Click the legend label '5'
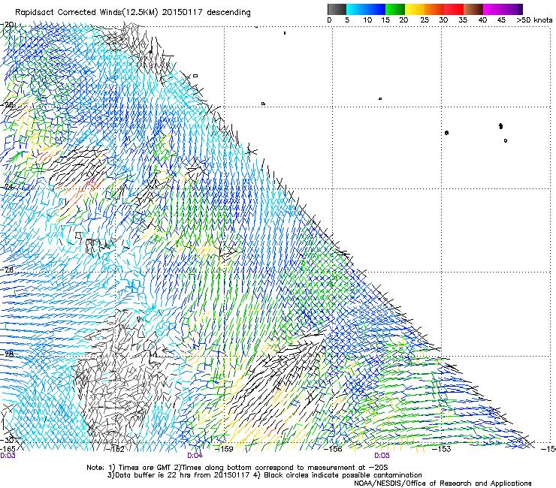This screenshot has height=488, width=556. pyautogui.click(x=347, y=20)
